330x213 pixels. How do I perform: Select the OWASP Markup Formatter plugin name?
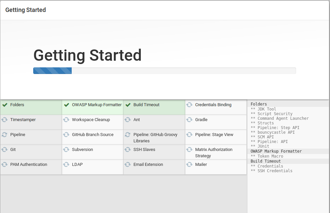click(97, 105)
